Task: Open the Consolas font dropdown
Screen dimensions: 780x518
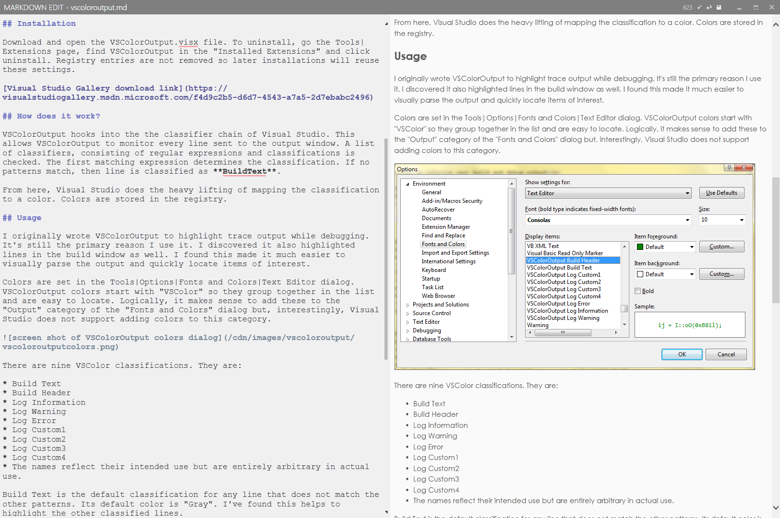Action: pos(608,220)
